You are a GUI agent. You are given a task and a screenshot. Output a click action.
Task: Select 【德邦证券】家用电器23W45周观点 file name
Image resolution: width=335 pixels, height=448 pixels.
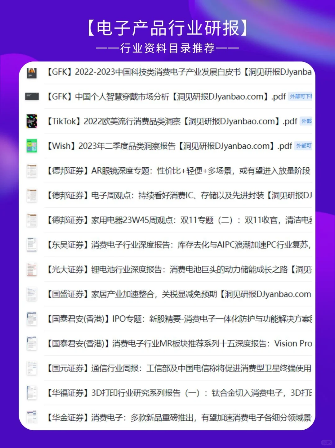178,220
